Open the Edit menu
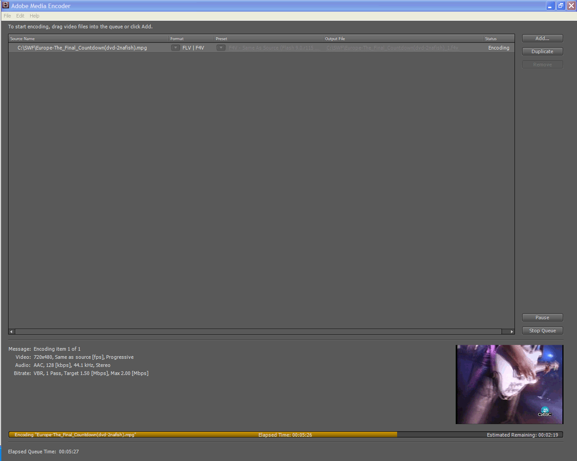Screen dimensions: 577x461 point(20,16)
